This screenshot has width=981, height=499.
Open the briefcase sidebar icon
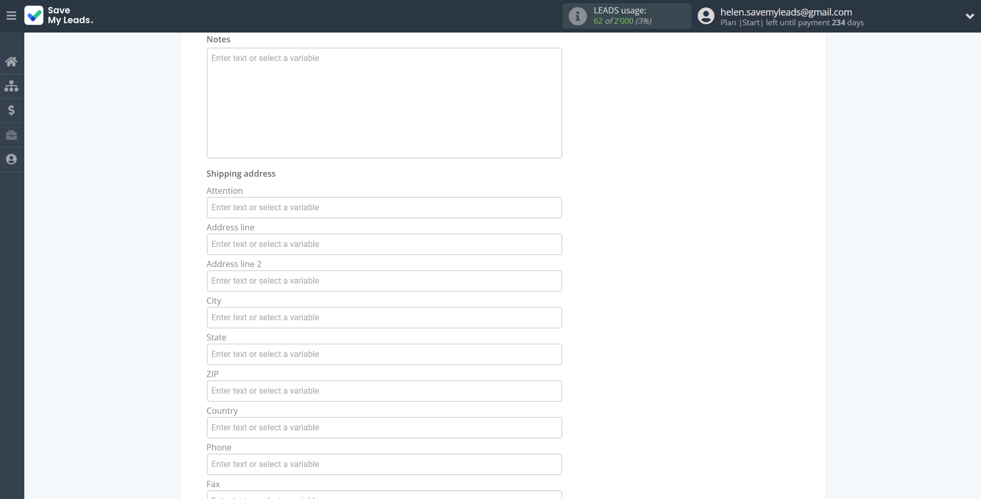(x=11, y=135)
